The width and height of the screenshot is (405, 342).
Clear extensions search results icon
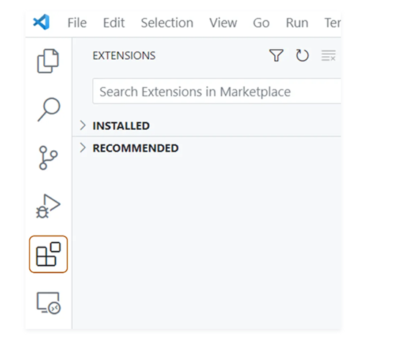pos(328,55)
